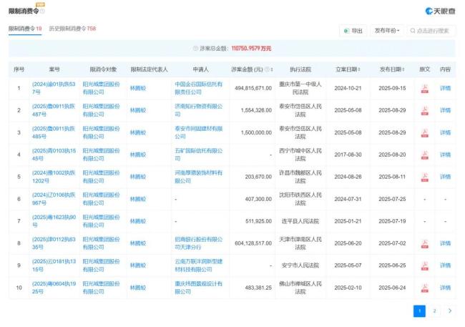
Task: Switch to 历史限制消费令 tab
Action: pyautogui.click(x=72, y=29)
